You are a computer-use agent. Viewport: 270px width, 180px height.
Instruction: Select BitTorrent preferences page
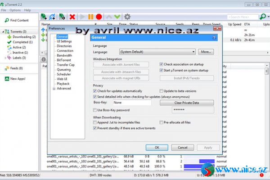click(64, 60)
